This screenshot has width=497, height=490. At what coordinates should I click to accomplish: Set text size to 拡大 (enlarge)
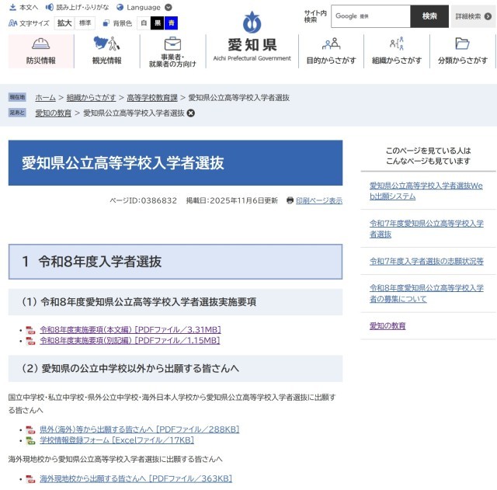click(64, 23)
